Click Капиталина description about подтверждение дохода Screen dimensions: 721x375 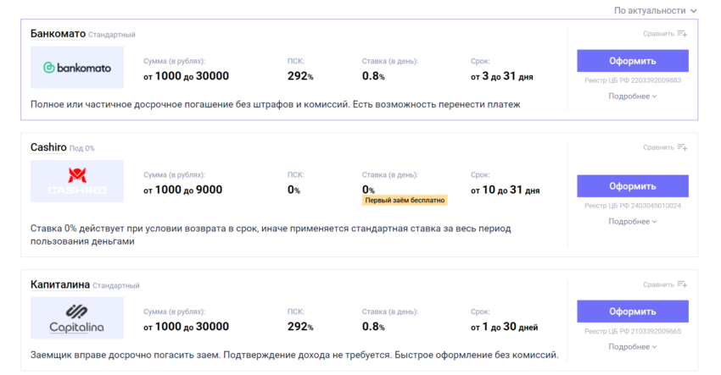coord(294,355)
